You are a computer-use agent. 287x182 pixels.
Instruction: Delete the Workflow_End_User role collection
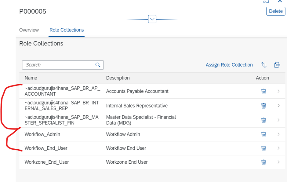point(263,148)
